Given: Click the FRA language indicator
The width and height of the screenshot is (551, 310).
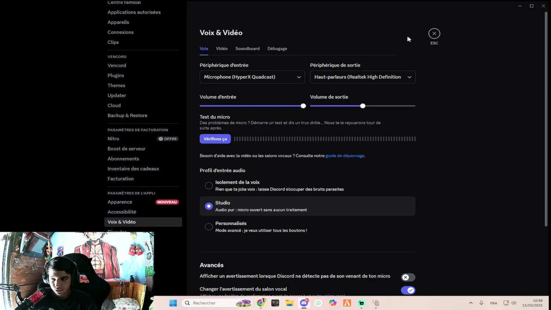Looking at the screenshot, I should [494, 303].
